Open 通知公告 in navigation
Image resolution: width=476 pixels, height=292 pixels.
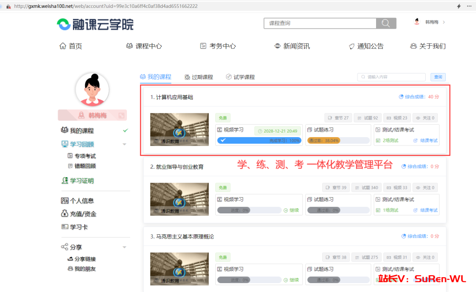pos(366,46)
